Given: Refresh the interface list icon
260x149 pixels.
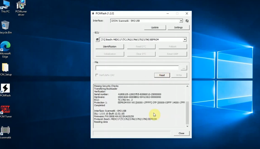Looking at the screenshot, I should (187, 21).
